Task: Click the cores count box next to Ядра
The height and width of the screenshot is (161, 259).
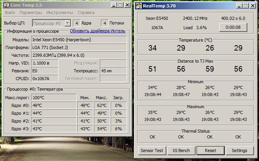Action: click(x=77, y=23)
